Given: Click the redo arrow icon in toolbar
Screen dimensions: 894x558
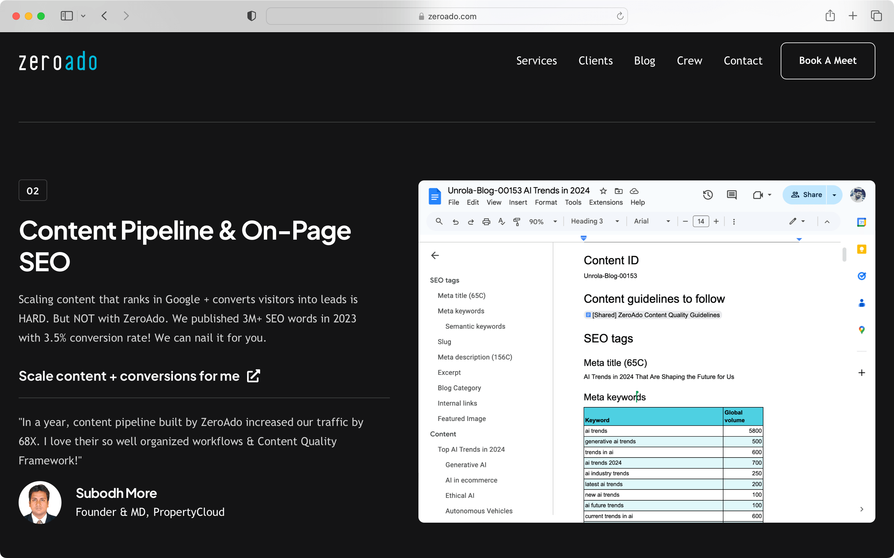Looking at the screenshot, I should coord(470,222).
